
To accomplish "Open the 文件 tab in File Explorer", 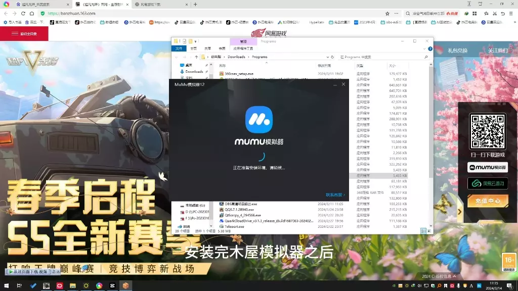I will coord(179,48).
